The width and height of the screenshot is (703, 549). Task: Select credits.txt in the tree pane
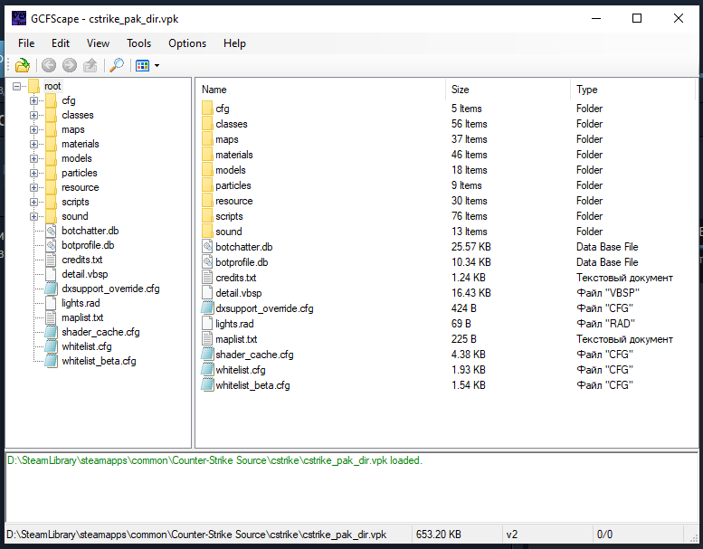click(x=82, y=260)
